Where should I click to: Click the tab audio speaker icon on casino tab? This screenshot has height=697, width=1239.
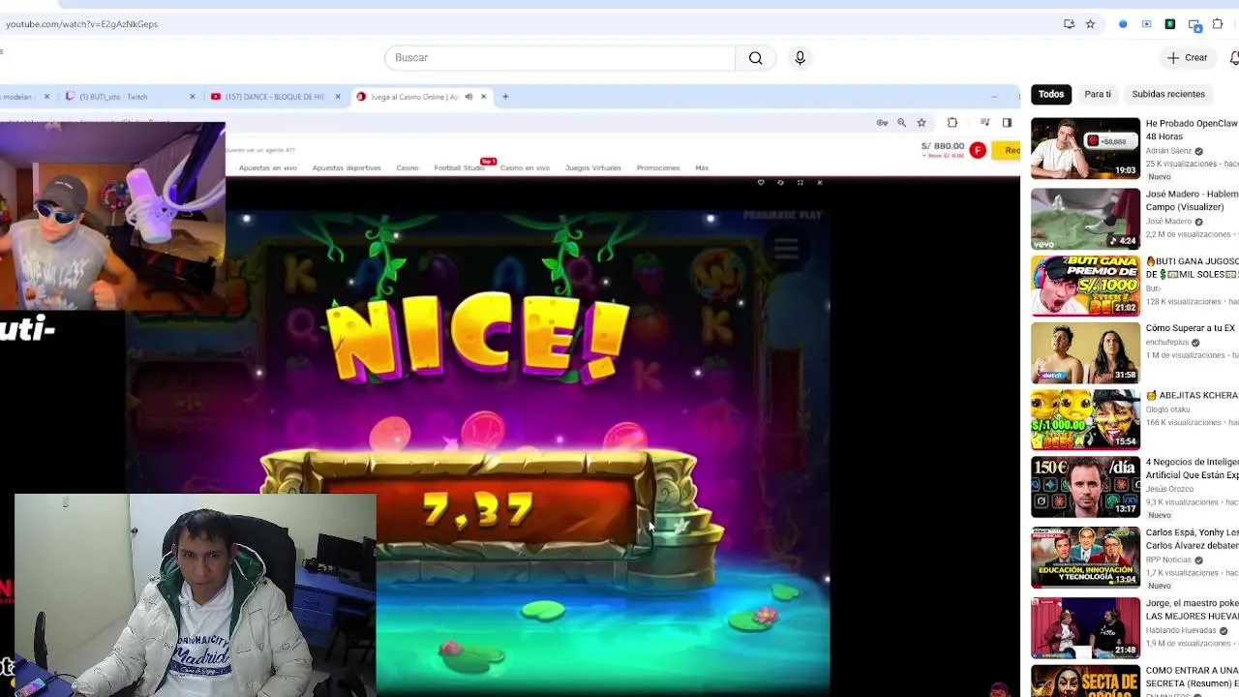point(468,97)
